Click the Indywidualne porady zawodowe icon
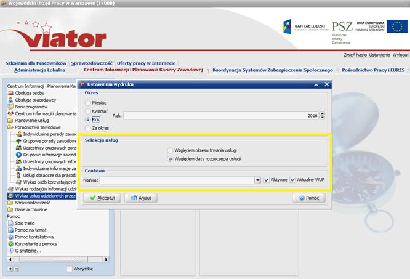Image resolution: width=410 pixels, height=279 pixels. 18,134
